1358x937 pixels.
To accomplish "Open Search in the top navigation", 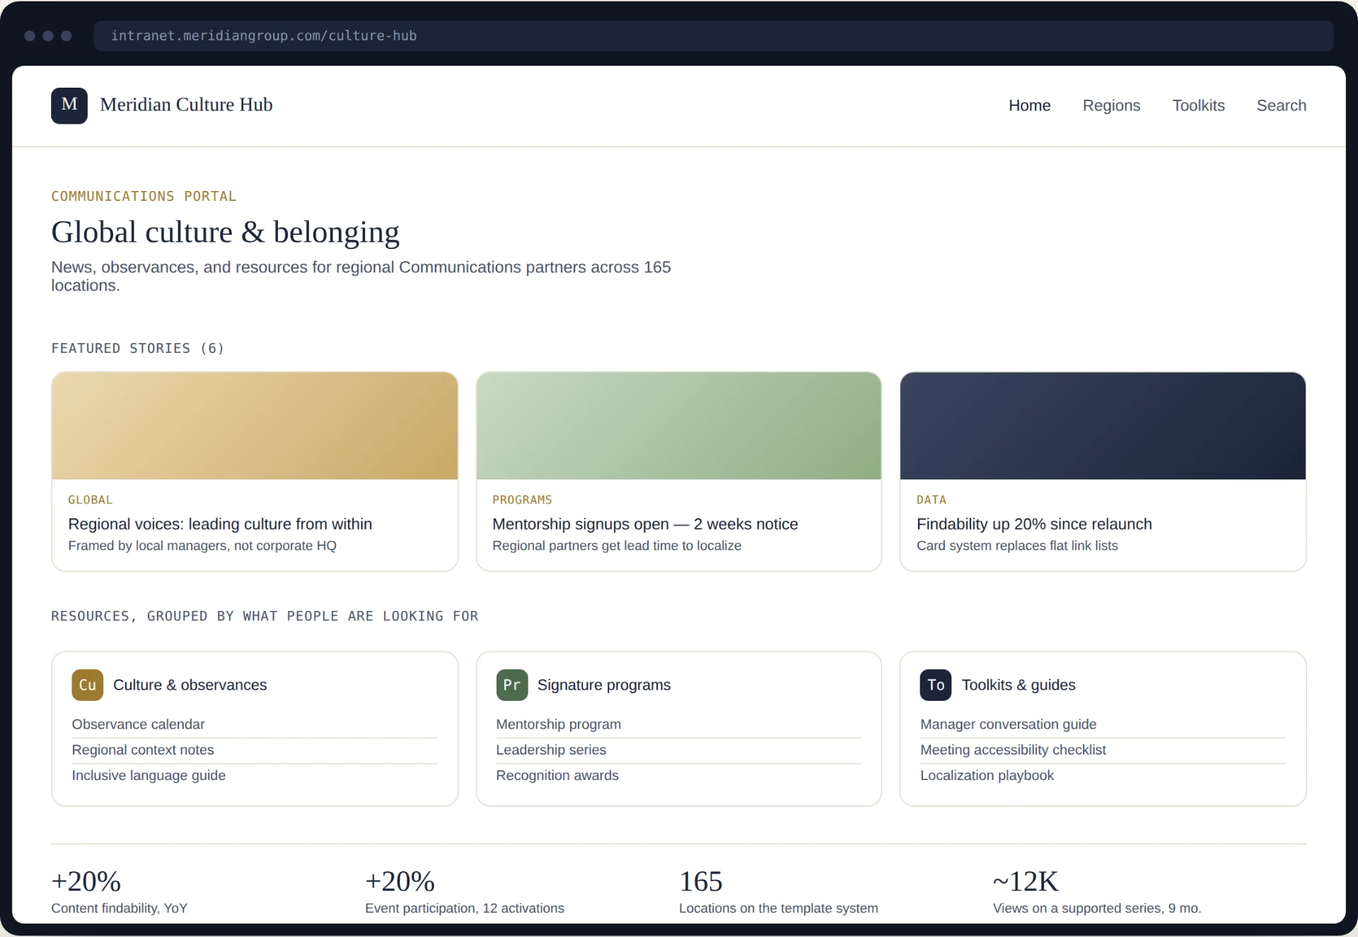I will 1281,105.
